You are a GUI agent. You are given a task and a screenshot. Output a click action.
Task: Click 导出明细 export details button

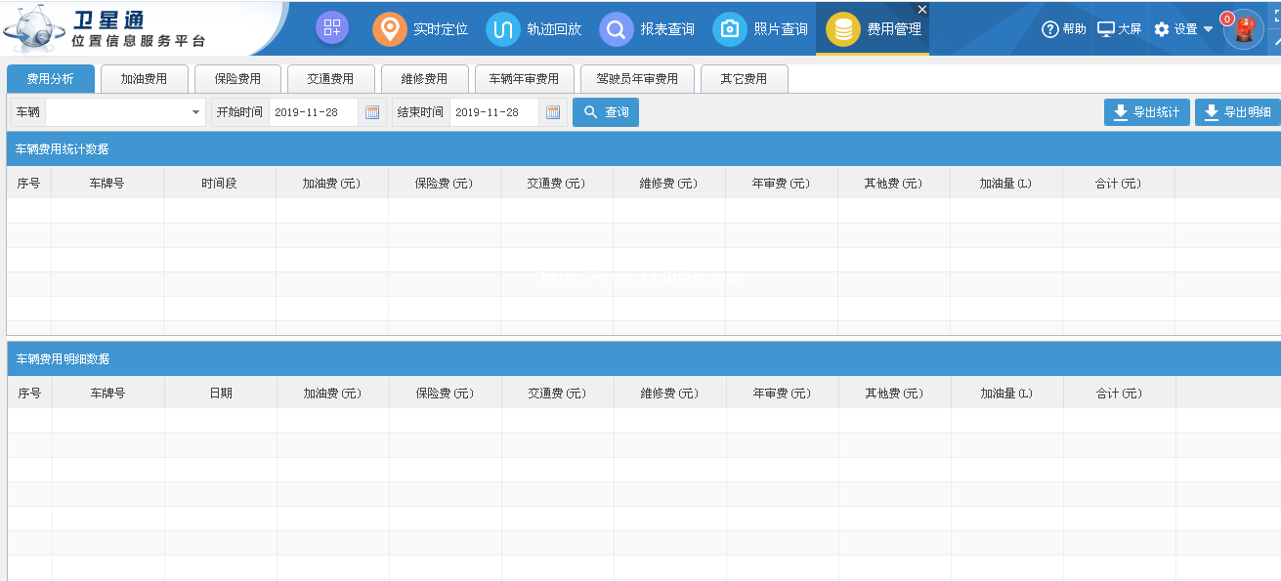(1238, 112)
